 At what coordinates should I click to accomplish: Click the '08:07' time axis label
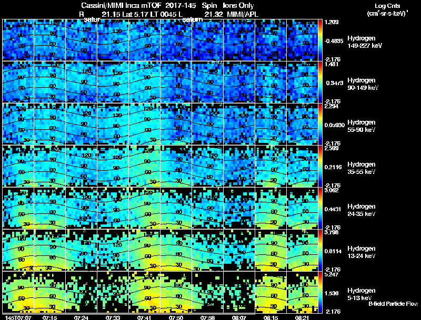[x=239, y=318]
